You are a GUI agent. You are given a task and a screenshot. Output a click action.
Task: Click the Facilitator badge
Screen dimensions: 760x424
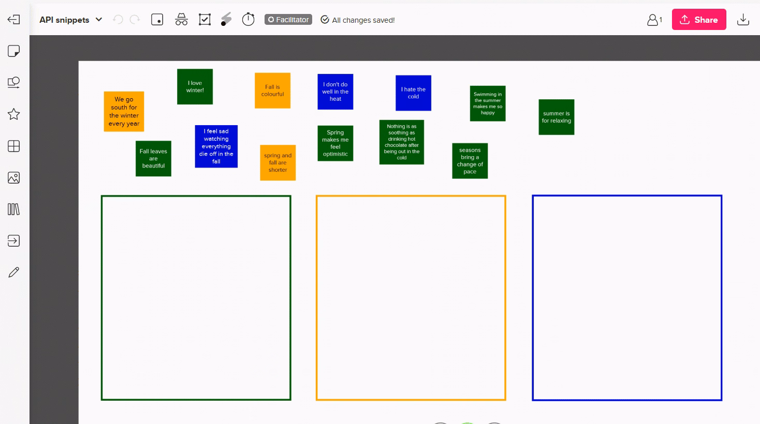click(x=288, y=20)
